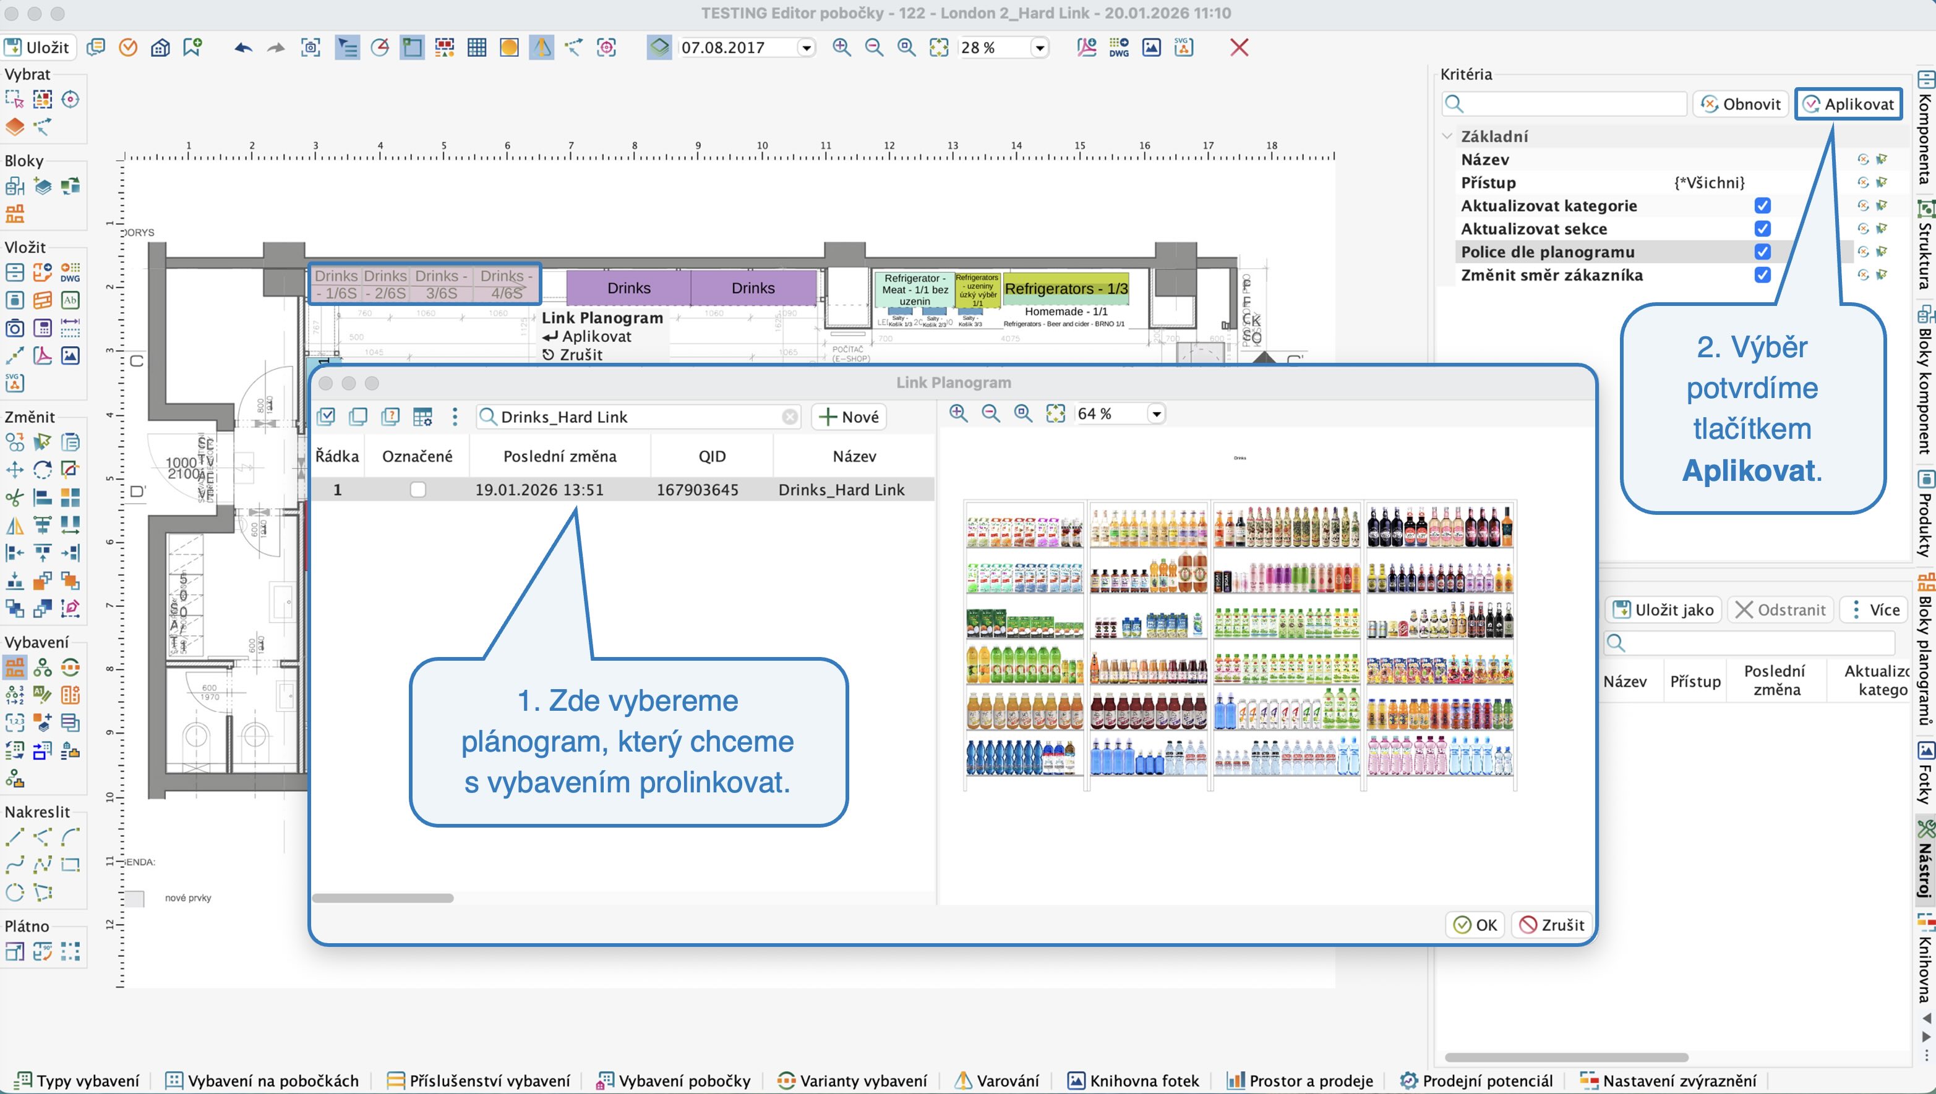This screenshot has height=1094, width=1936.
Task: Open Prodejní potenciál bottom tab
Action: [x=1476, y=1080]
